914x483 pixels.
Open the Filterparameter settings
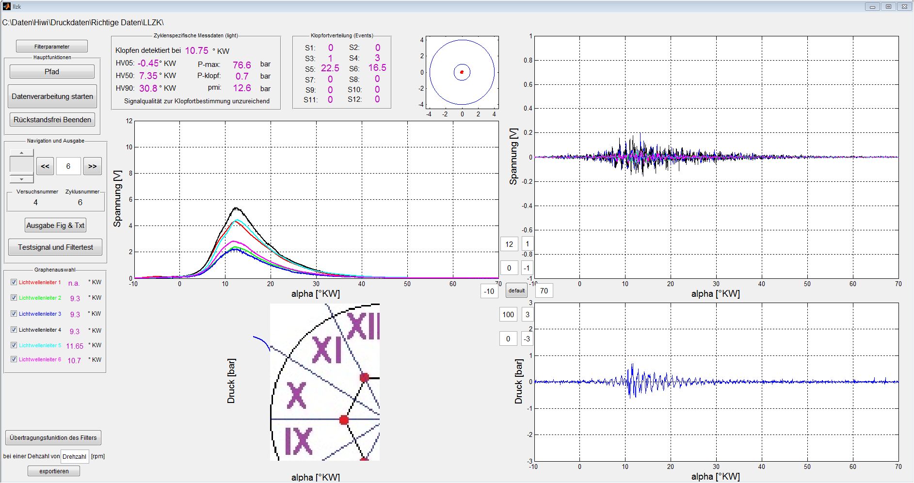tap(52, 47)
